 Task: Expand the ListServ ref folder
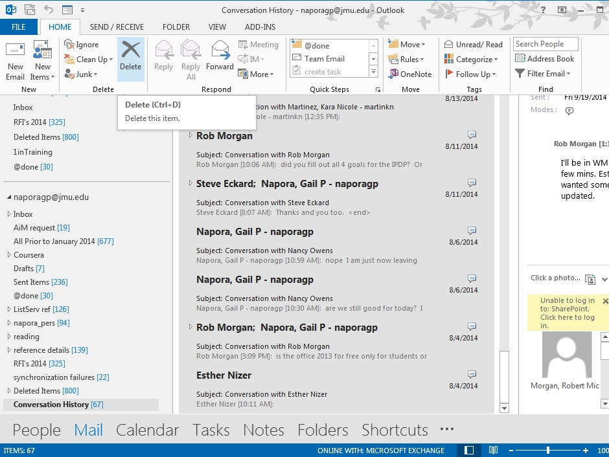pos(9,309)
